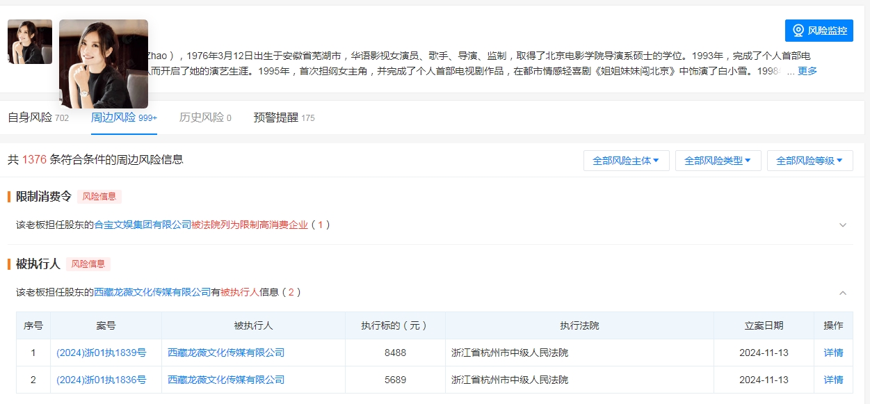Click the 风险信息 tag beside 限制消费令
870x404 pixels.
click(x=99, y=197)
